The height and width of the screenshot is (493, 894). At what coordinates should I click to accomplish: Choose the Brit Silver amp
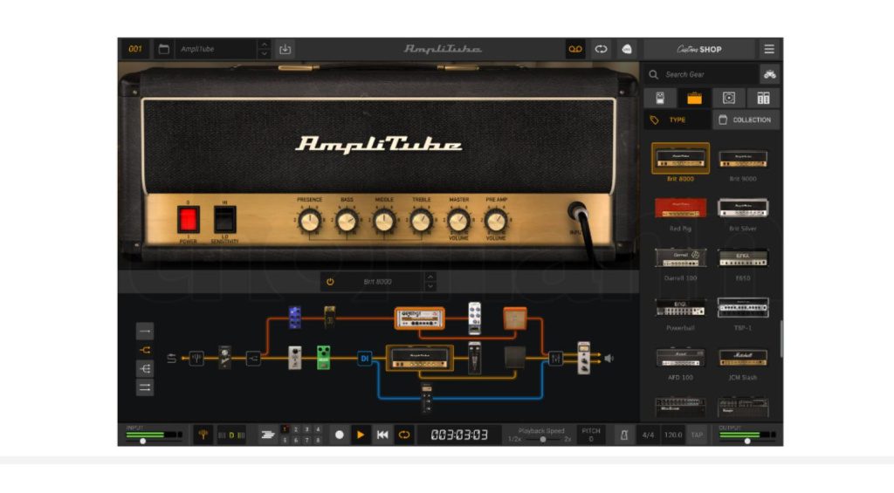click(x=742, y=208)
